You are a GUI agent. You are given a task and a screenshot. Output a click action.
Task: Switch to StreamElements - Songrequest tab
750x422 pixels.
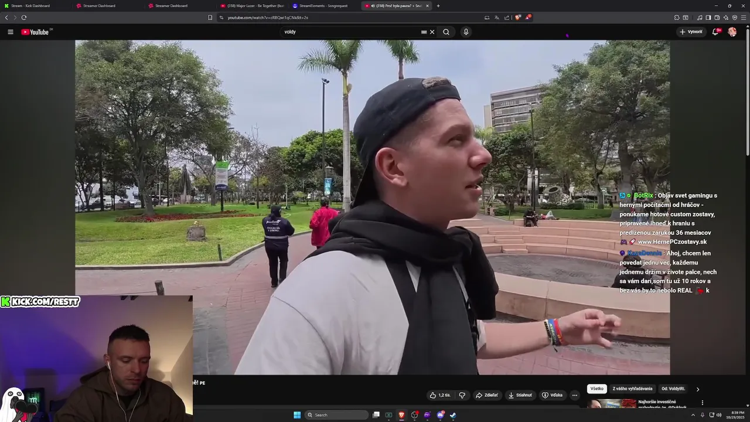point(324,6)
